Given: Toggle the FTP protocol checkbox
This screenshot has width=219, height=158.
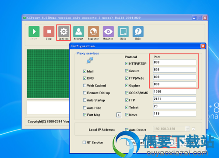Looking at the screenshot, I should pyautogui.click(x=127, y=100).
